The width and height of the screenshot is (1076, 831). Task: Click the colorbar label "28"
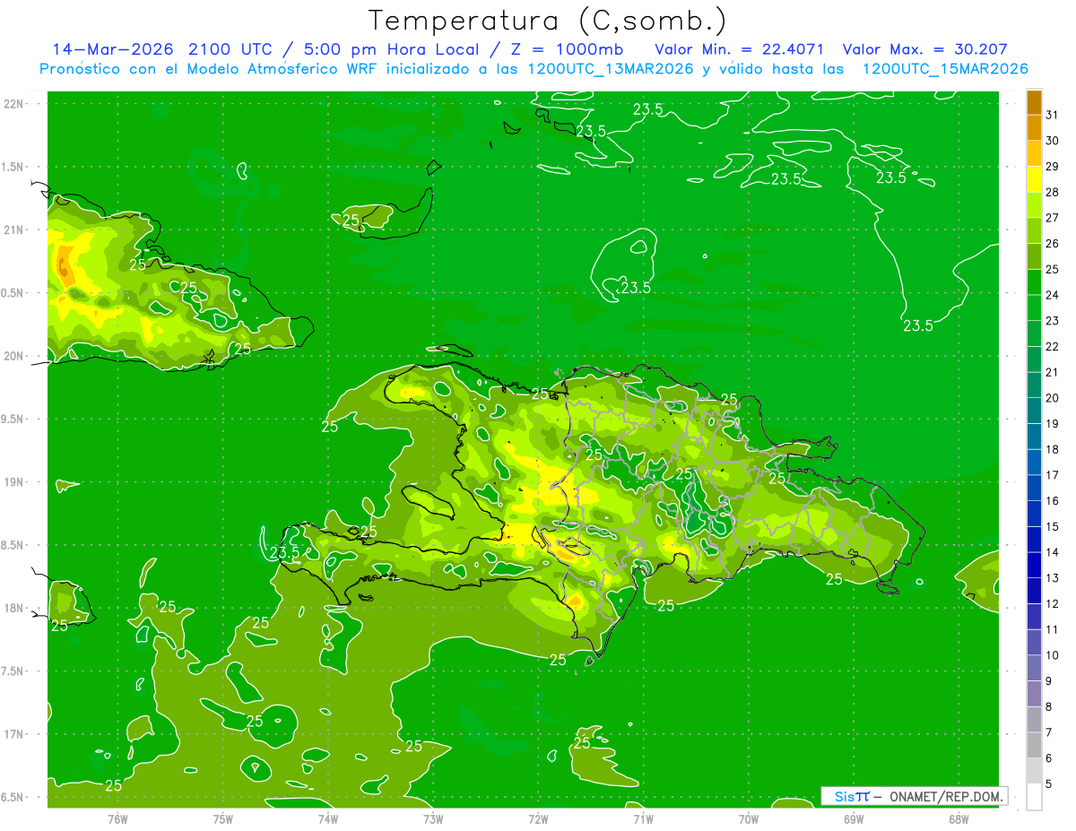click(x=1053, y=192)
